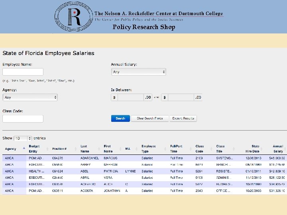The height and width of the screenshot is (215, 287).
Task: Click class code 2109 cell
Action: 199,158
